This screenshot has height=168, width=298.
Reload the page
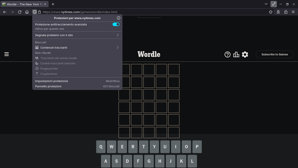(x=20, y=12)
